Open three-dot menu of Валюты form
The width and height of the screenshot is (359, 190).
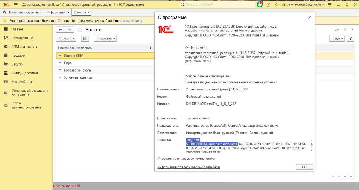[345, 29]
